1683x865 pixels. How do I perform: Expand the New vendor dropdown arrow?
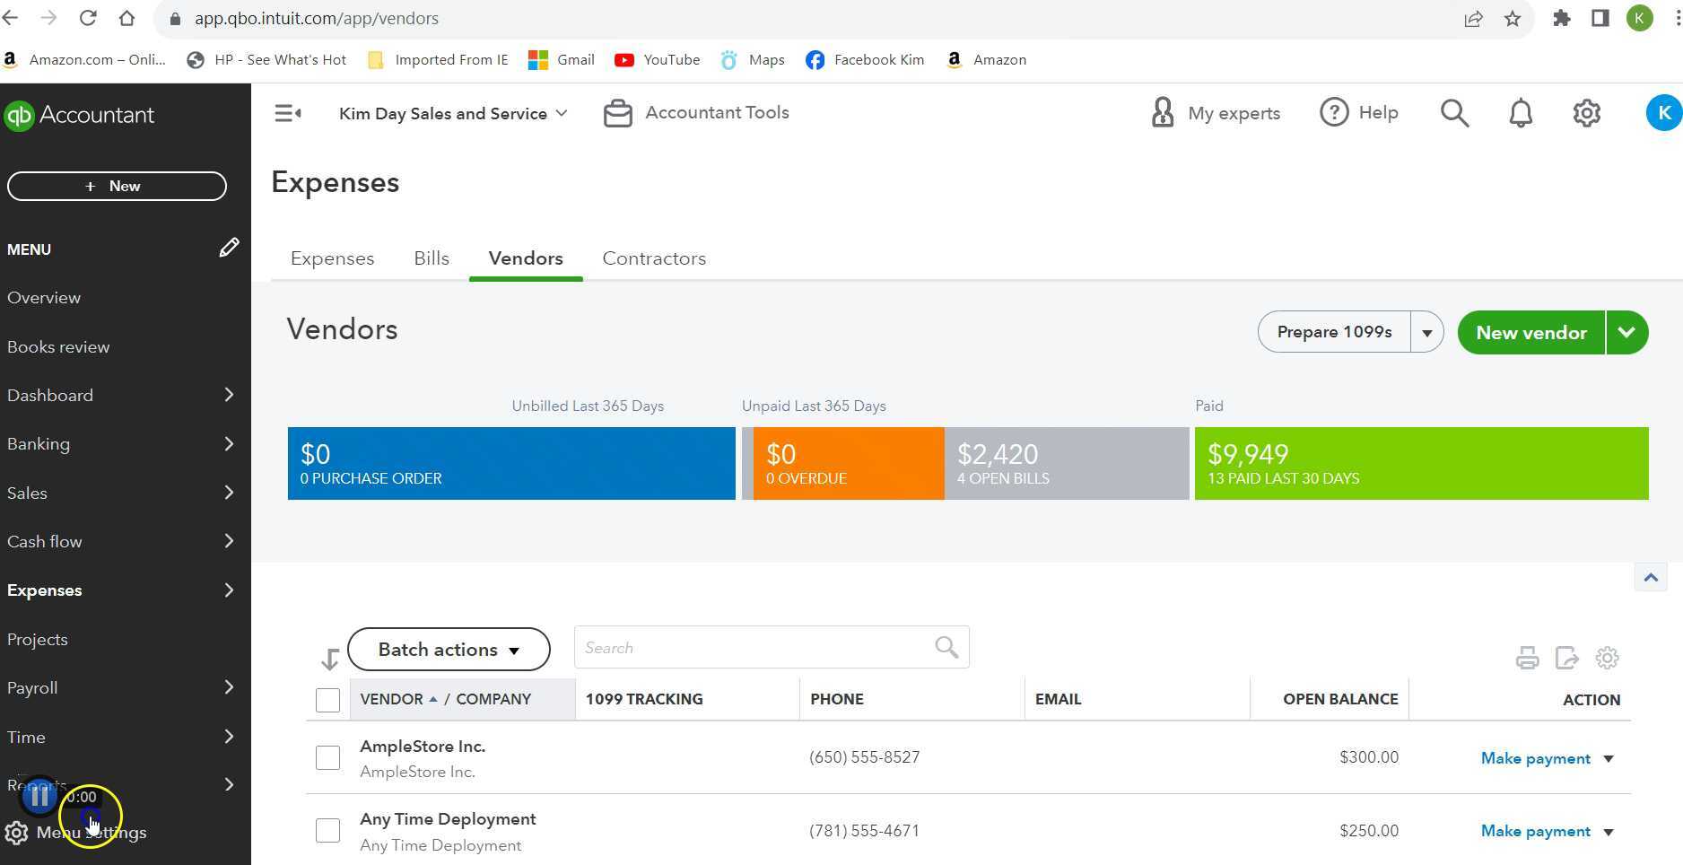point(1626,333)
